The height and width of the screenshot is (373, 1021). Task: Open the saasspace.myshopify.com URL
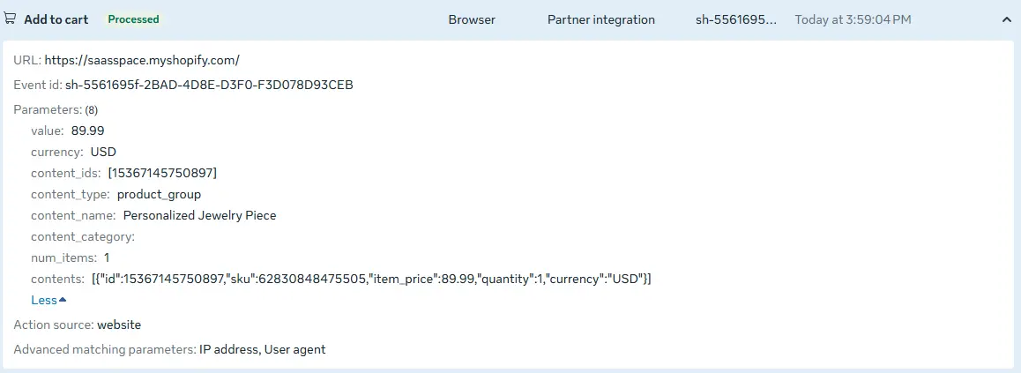point(142,60)
